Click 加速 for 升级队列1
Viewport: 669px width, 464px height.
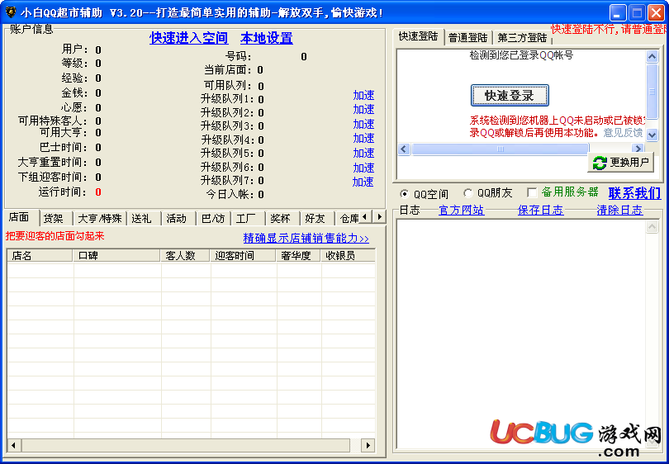pos(363,95)
